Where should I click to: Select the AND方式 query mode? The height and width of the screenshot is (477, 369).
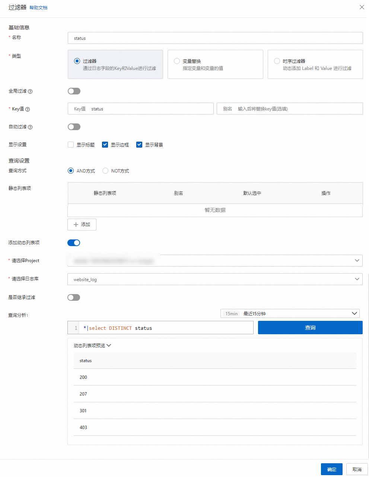coord(71,171)
